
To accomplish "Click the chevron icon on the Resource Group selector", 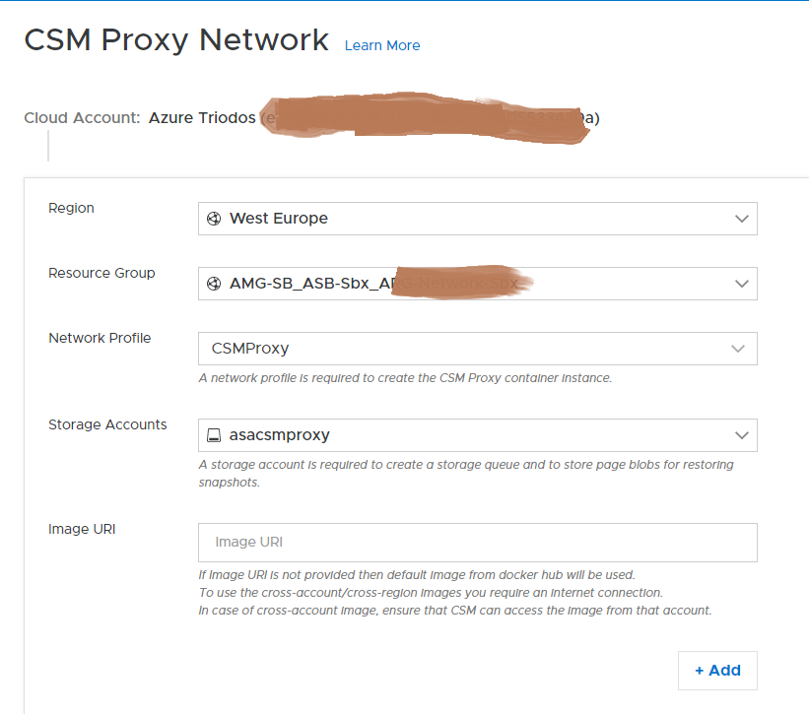I will [741, 283].
